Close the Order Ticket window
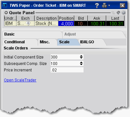This screenshot has height=117, width=130. click(123, 5)
